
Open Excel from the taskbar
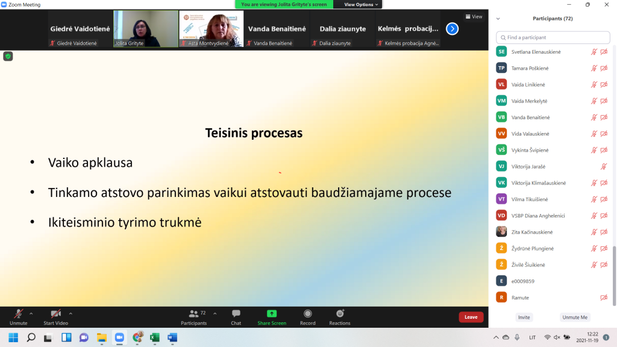point(155,337)
